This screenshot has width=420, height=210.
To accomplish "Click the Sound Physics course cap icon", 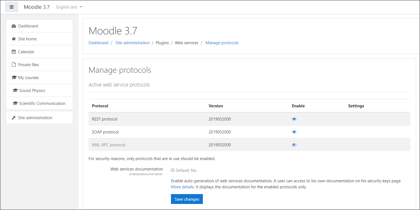I will tap(15, 91).
